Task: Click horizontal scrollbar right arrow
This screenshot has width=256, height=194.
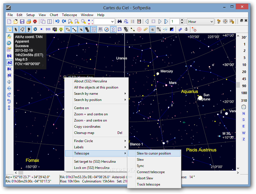Action: [x=238, y=173]
